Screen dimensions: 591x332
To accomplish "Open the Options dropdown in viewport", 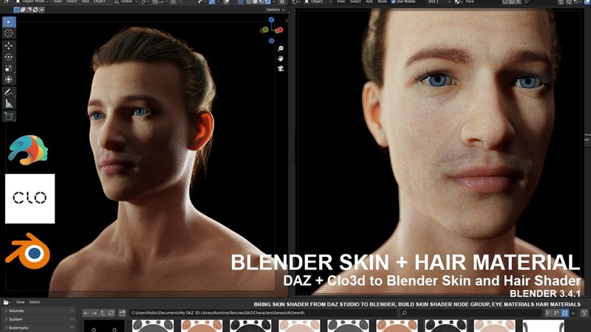I will point(275,10).
